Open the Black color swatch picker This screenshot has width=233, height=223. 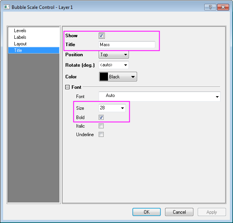click(118, 77)
